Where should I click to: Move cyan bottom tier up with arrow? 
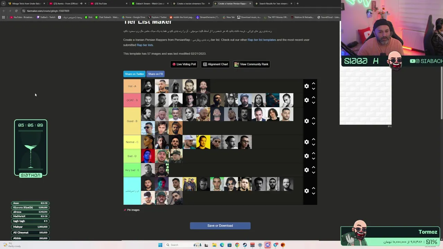314,188
